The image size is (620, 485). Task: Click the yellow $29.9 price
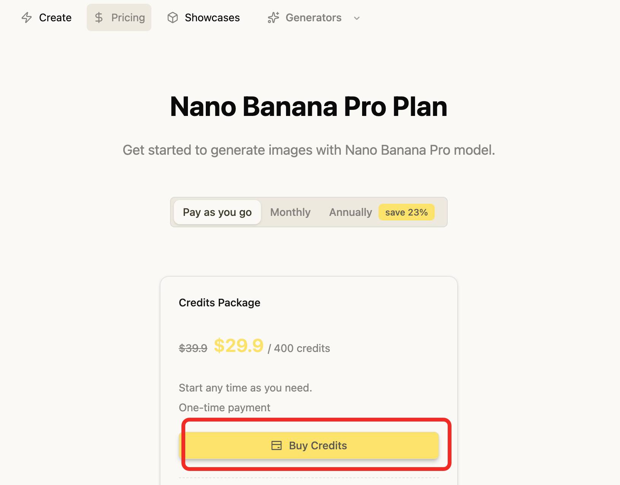click(x=238, y=346)
